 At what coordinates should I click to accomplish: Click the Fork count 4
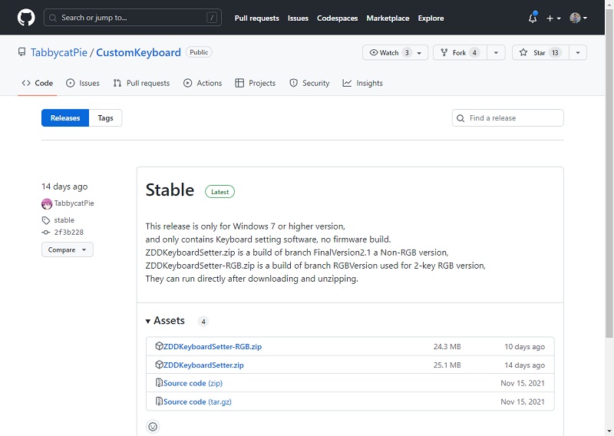(x=474, y=52)
